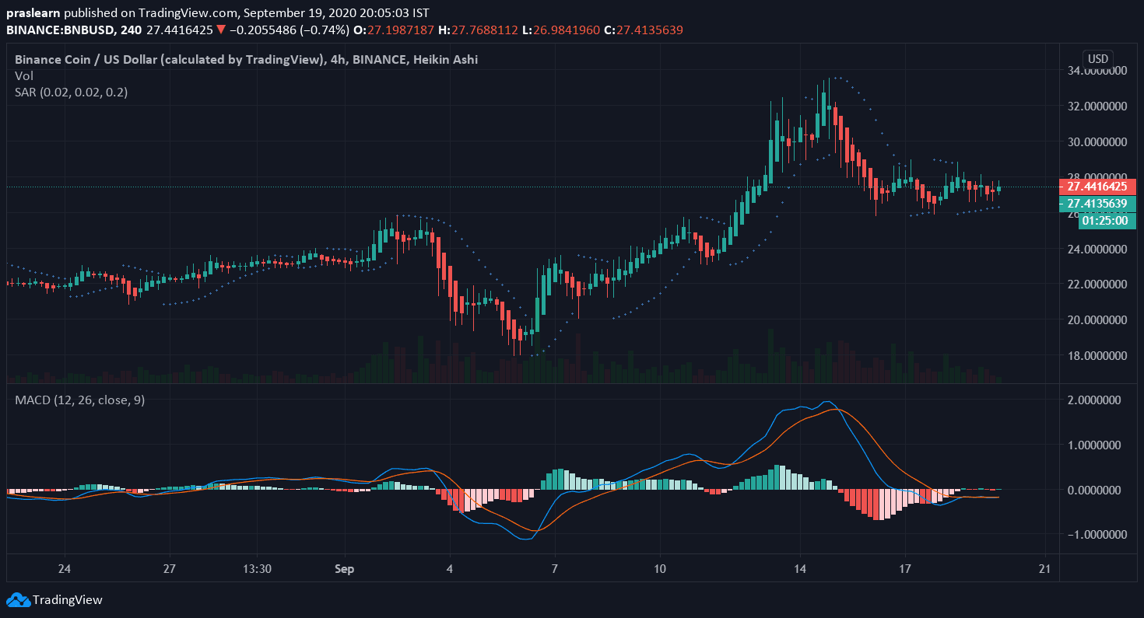This screenshot has width=1144, height=618.
Task: Click the 34.0000000 price axis label
Action: (1097, 71)
